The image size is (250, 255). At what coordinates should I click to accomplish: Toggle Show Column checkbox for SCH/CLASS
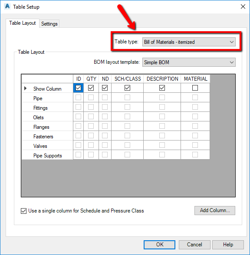127,88
